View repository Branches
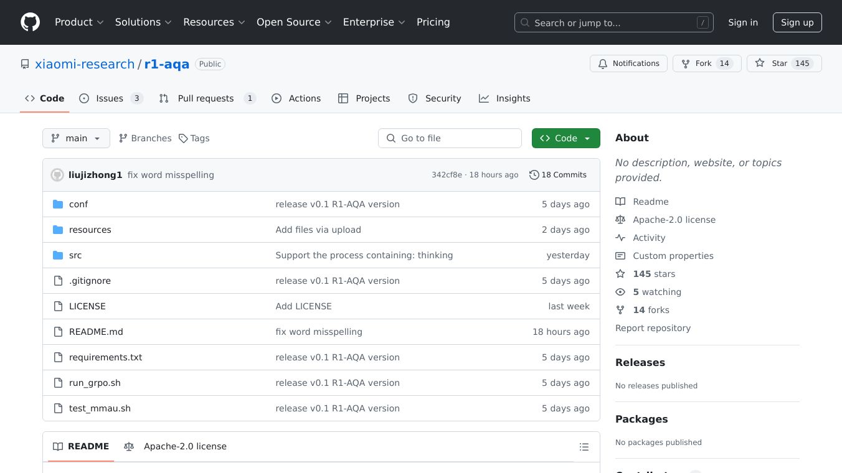Viewport: 842px width, 473px height. 145,138
